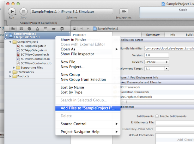Viewport: 194px width, 144px height.
Task: Select SCTAppDelegate.m file
Action: click(34, 50)
